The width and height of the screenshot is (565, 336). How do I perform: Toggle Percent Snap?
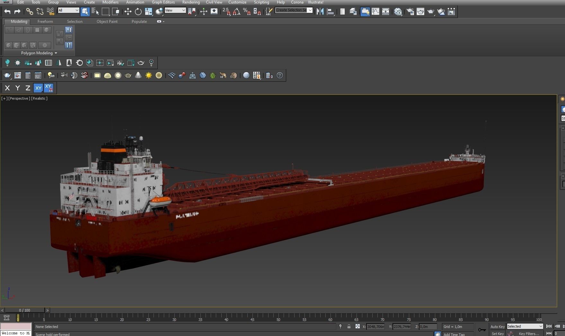click(247, 12)
